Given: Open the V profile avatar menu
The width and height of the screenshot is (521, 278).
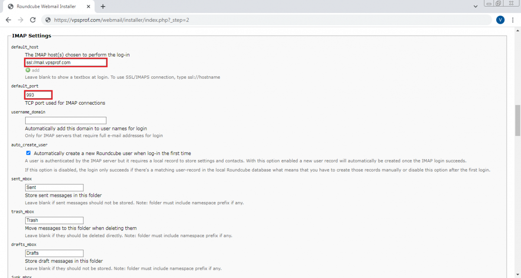Looking at the screenshot, I should tap(500, 20).
